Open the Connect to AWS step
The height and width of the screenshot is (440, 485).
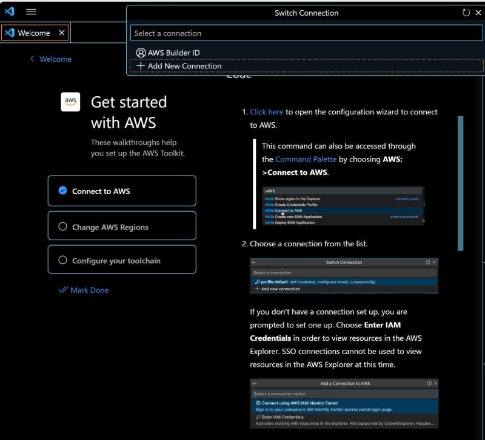[122, 191]
